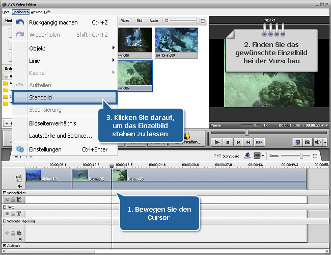Select Stabilisierung in the menu
This screenshot has width=331, height=255.
click(56, 110)
